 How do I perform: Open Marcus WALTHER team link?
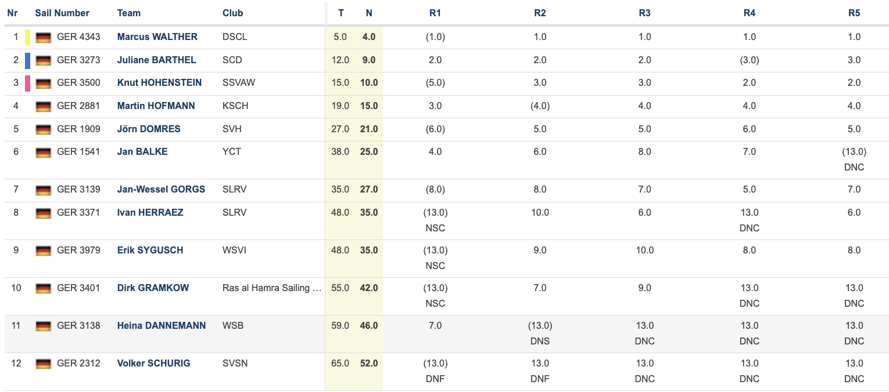coord(157,37)
